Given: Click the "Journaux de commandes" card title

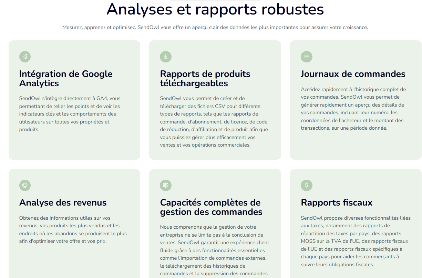Looking at the screenshot, I should tap(353, 74).
